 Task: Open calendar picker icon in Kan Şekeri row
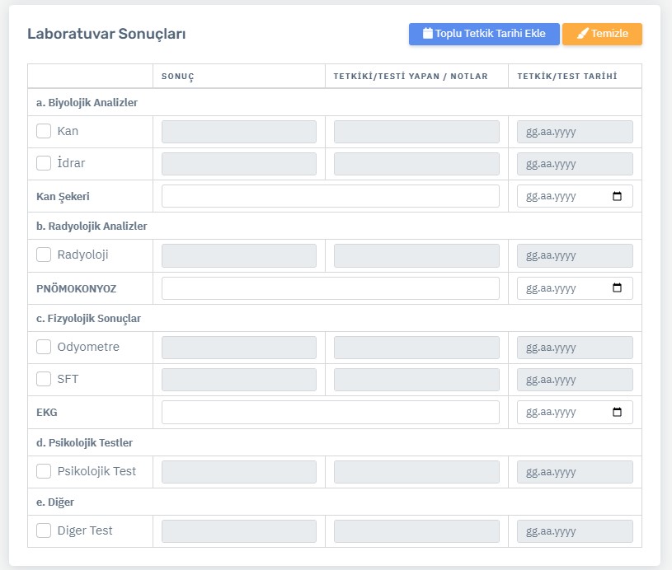pyautogui.click(x=617, y=197)
